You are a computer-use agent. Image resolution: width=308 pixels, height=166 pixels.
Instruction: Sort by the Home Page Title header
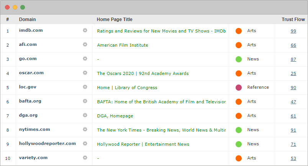point(115,20)
